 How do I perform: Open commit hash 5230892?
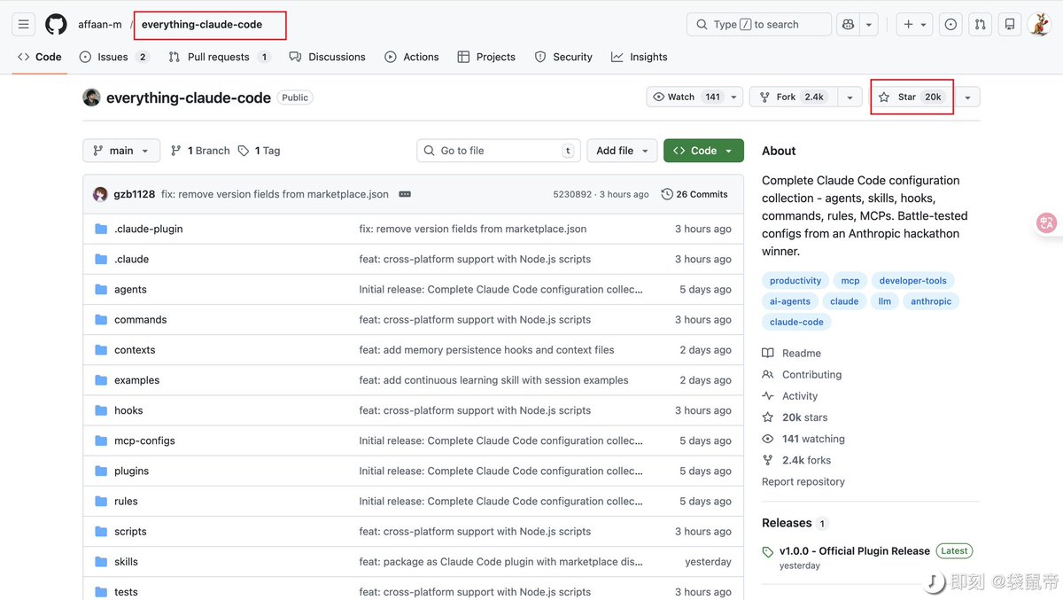[573, 194]
